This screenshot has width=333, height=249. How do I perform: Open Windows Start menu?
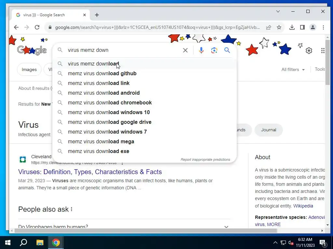pyautogui.click(x=8, y=243)
